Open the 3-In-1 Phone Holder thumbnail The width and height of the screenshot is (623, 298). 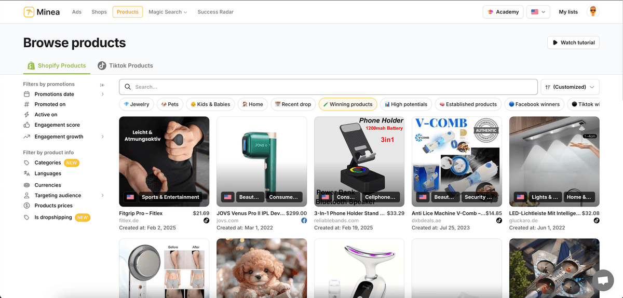pyautogui.click(x=359, y=161)
